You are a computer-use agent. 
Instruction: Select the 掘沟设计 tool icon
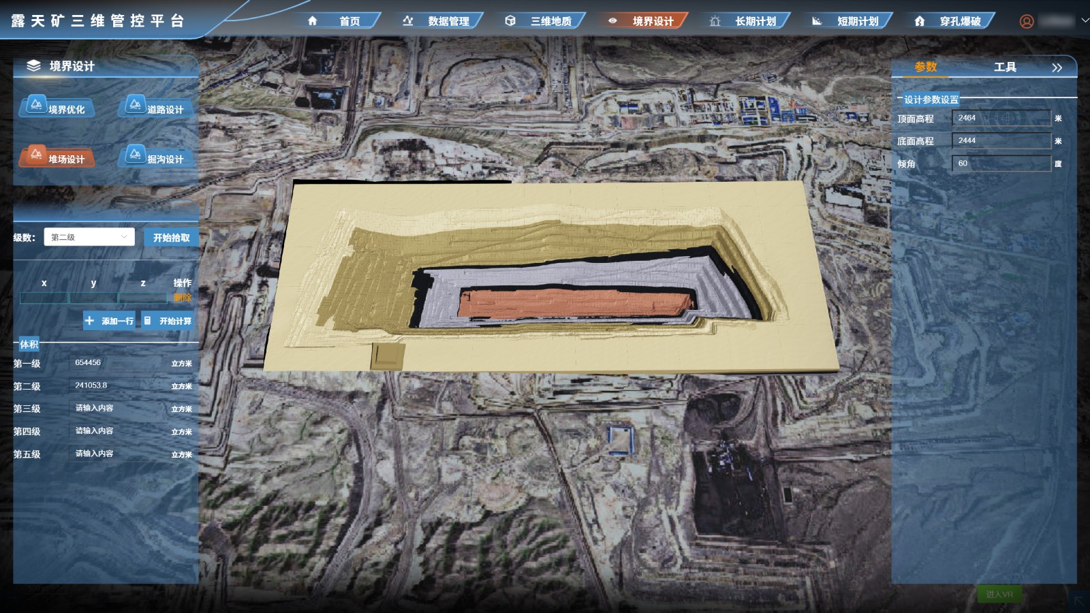[135, 155]
